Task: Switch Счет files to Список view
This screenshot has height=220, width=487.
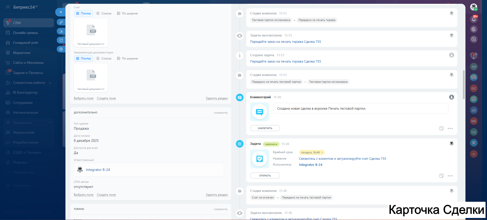Action: point(104,13)
